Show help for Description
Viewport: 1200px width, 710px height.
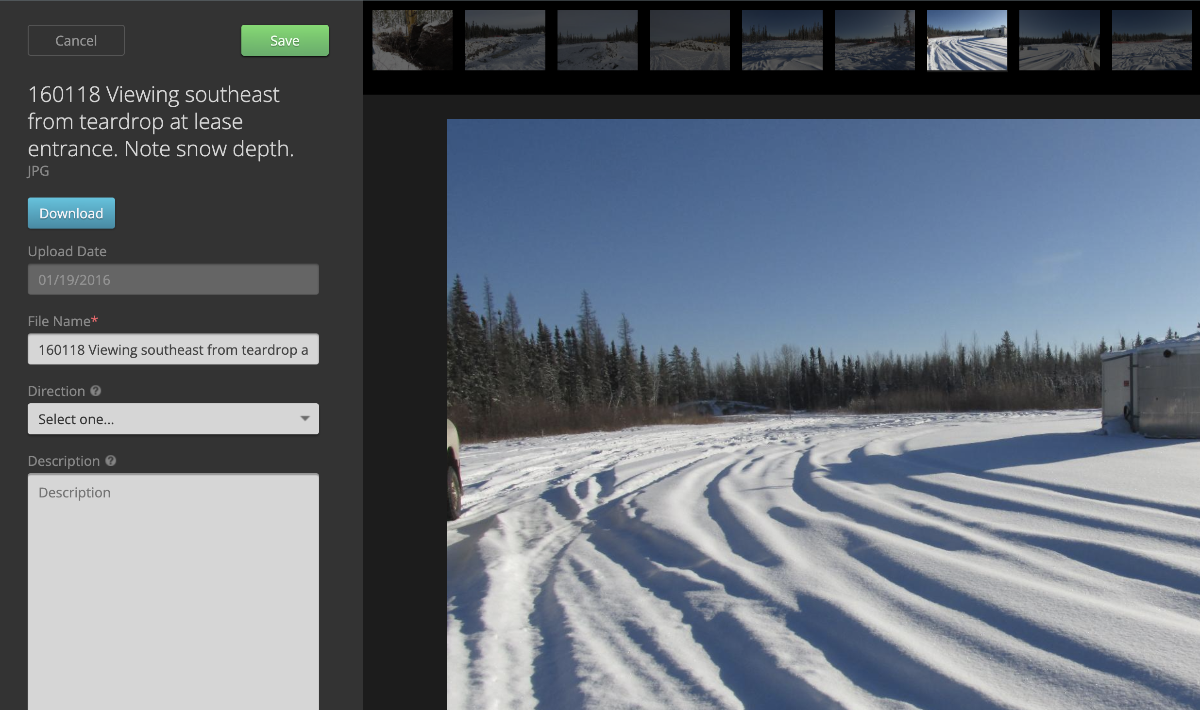pos(111,461)
